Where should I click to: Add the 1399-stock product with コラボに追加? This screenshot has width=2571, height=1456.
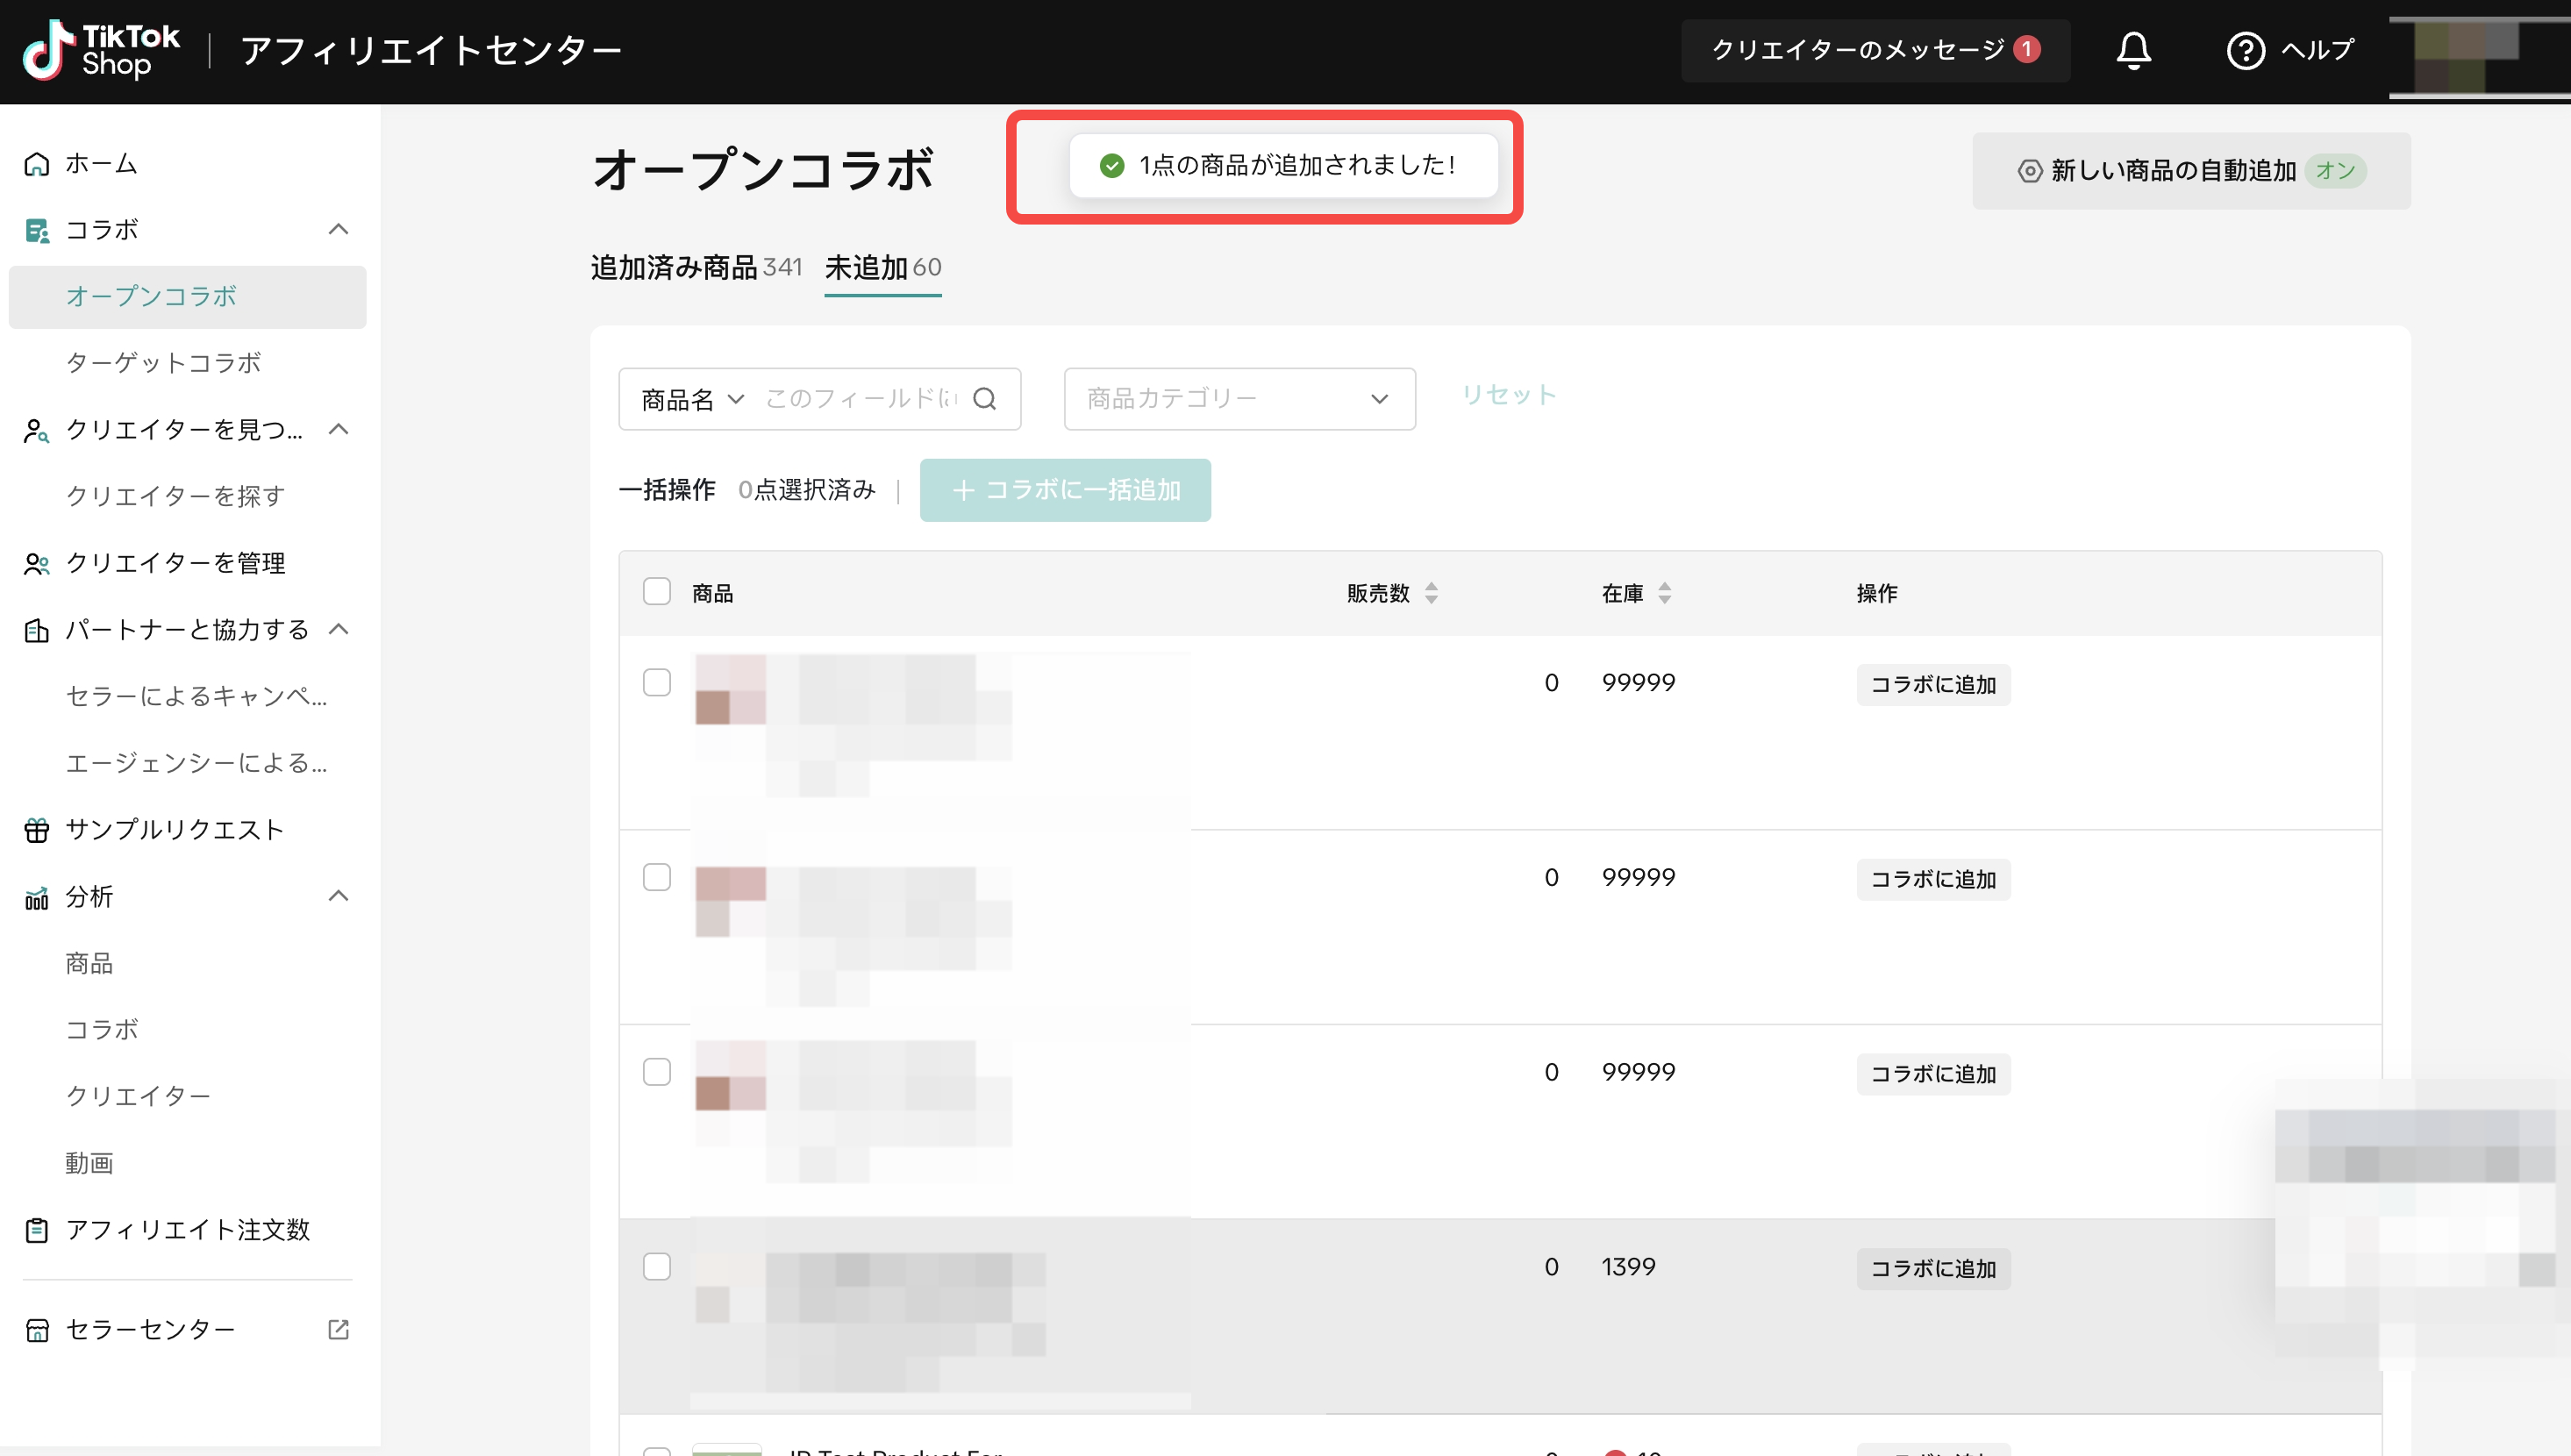[x=1933, y=1269]
